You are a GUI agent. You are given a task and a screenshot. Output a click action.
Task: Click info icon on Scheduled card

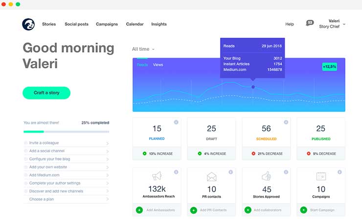[x=286, y=122]
